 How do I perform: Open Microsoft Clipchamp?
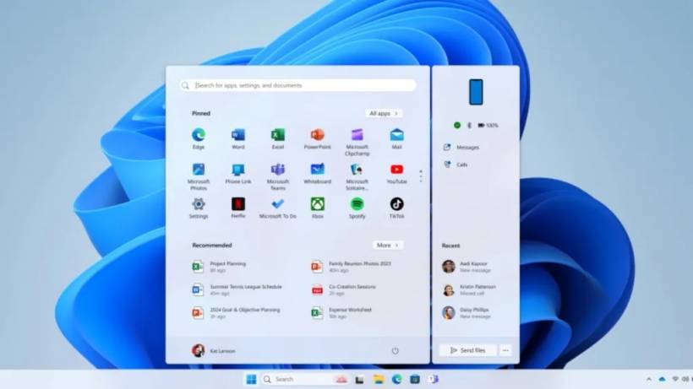click(x=357, y=142)
